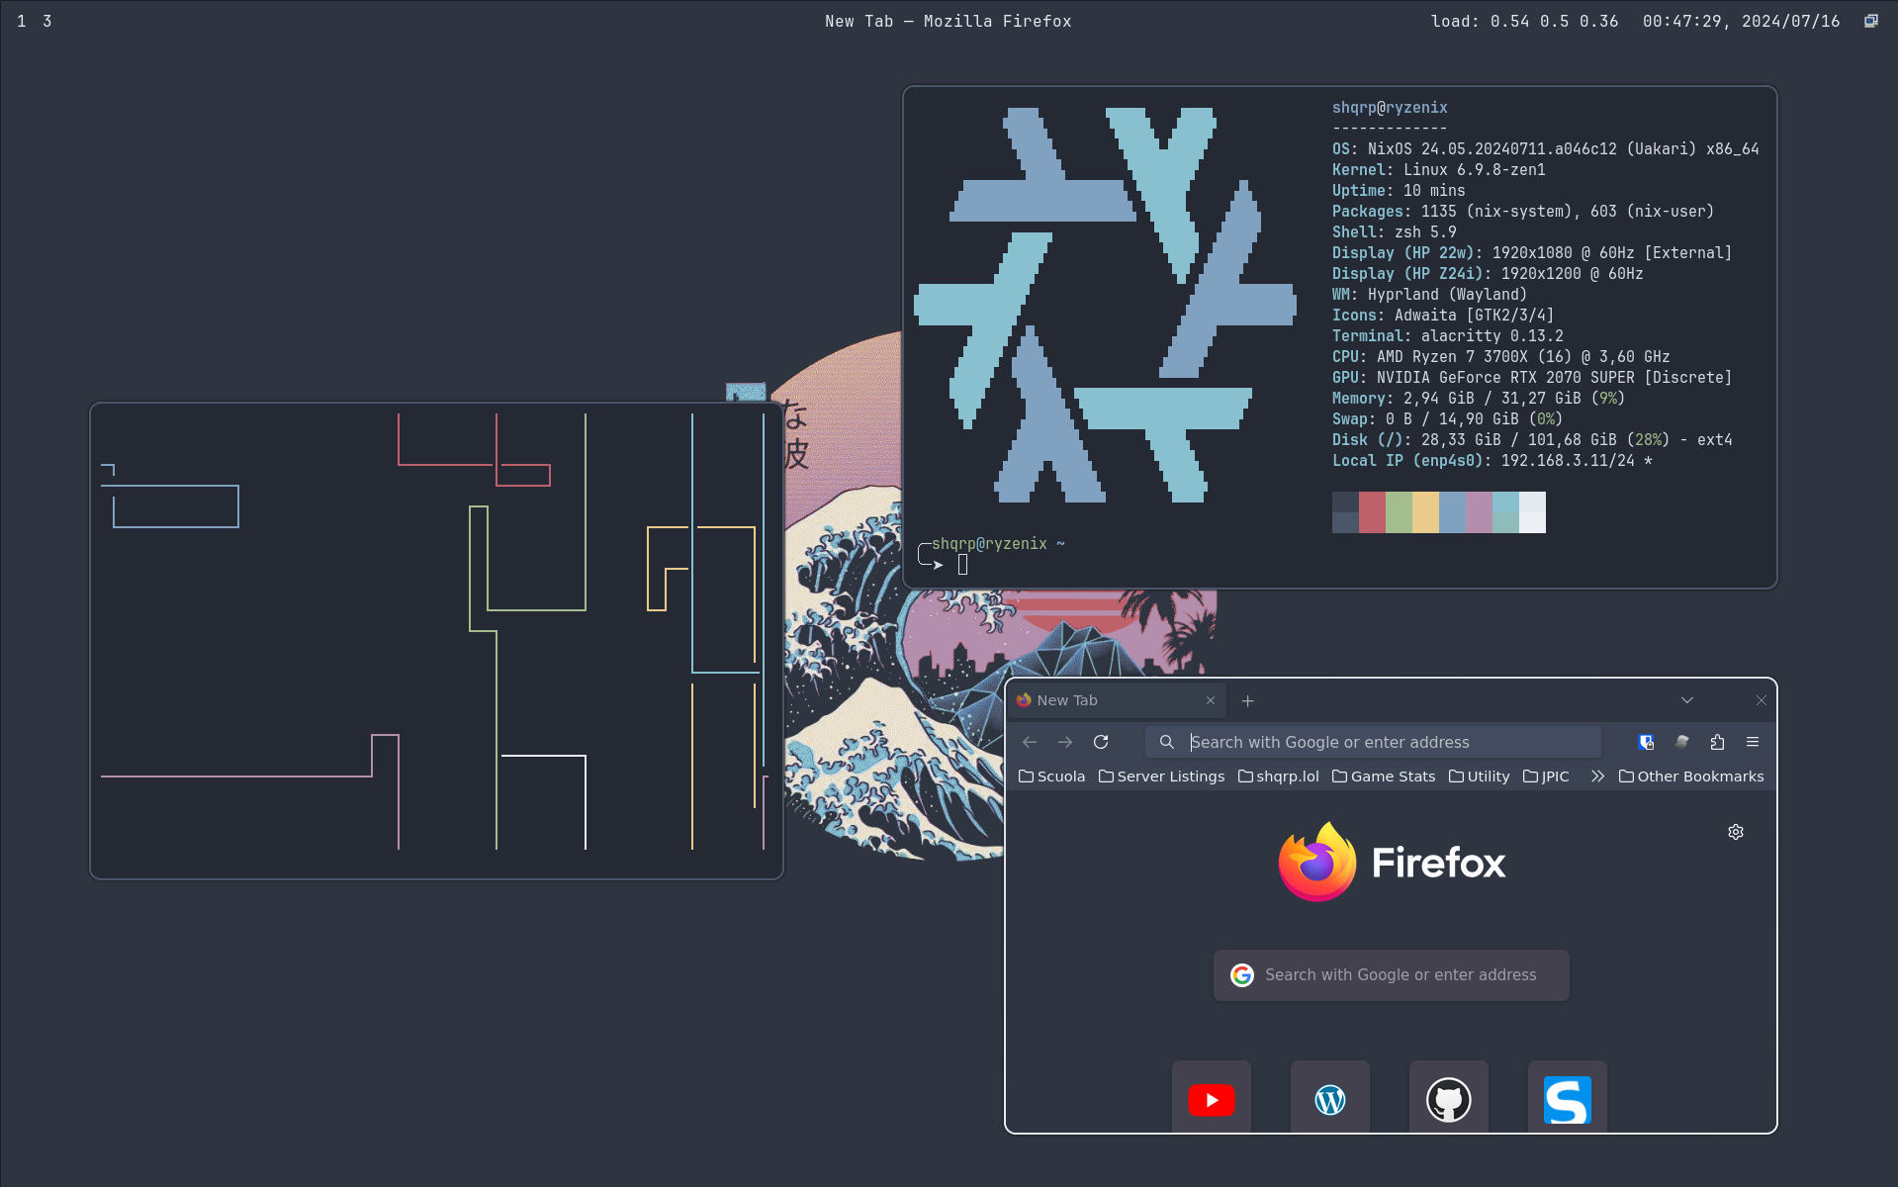
Task: Open the Scuola bookmark folder
Action: pyautogui.click(x=1051, y=777)
